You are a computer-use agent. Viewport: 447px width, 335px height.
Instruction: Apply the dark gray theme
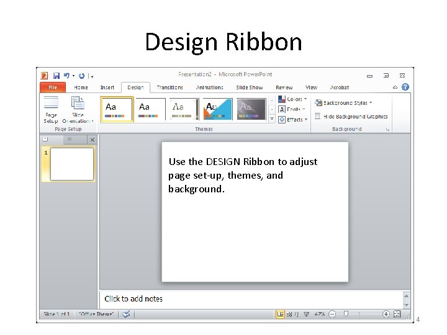pos(251,109)
